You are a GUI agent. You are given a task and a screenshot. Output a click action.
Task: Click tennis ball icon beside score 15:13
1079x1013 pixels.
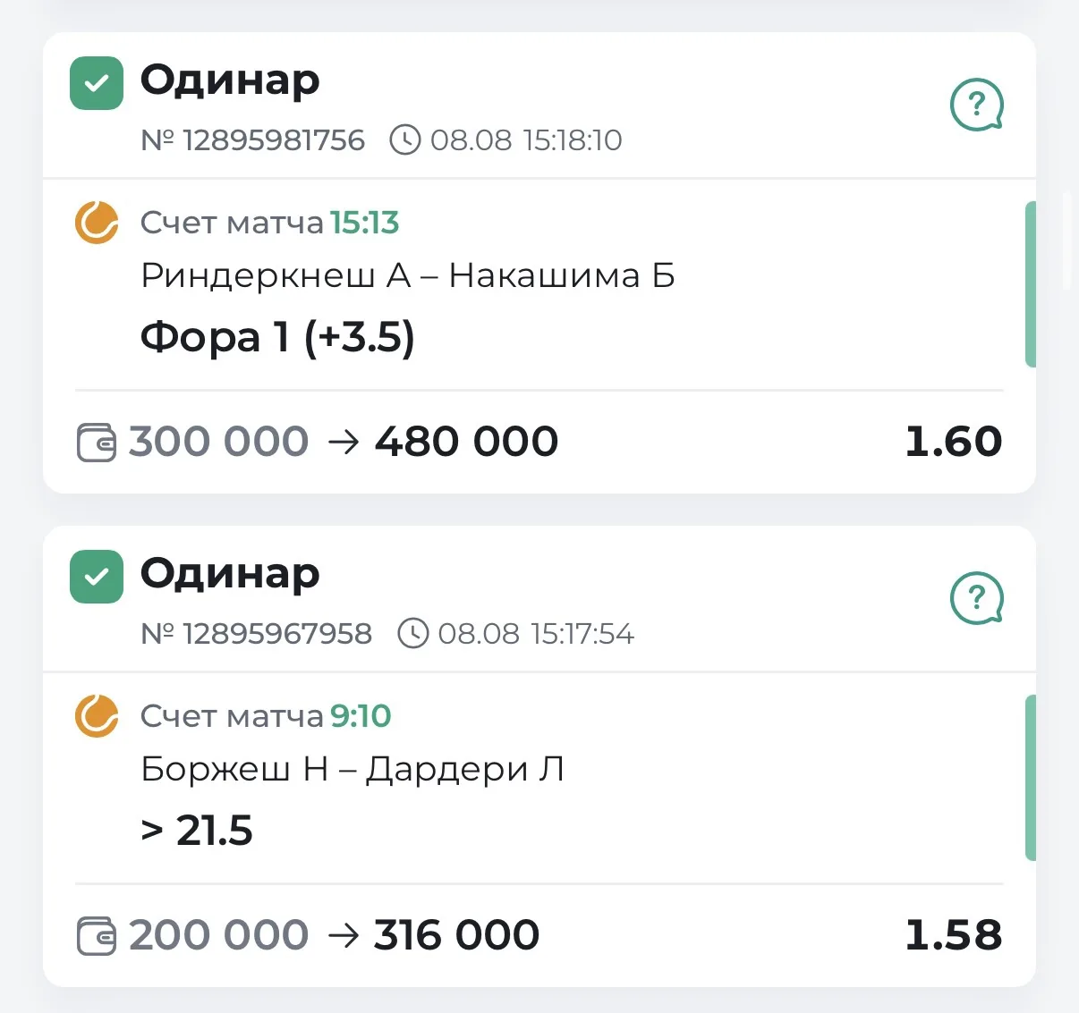pos(97,223)
